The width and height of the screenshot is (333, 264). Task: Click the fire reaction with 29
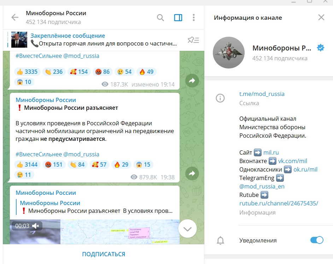point(121,164)
